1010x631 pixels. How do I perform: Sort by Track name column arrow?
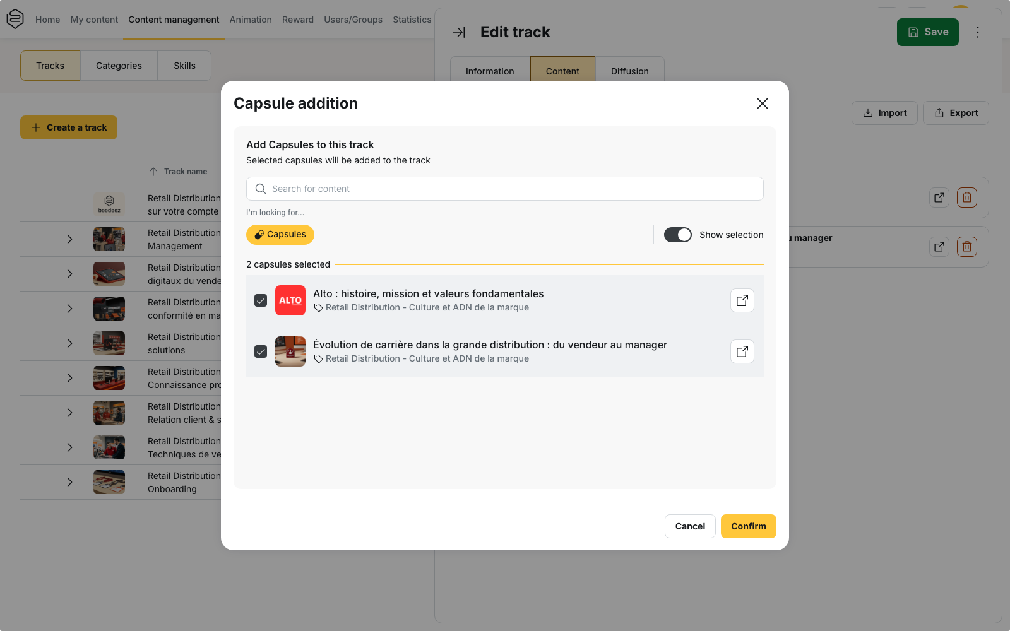point(153,172)
